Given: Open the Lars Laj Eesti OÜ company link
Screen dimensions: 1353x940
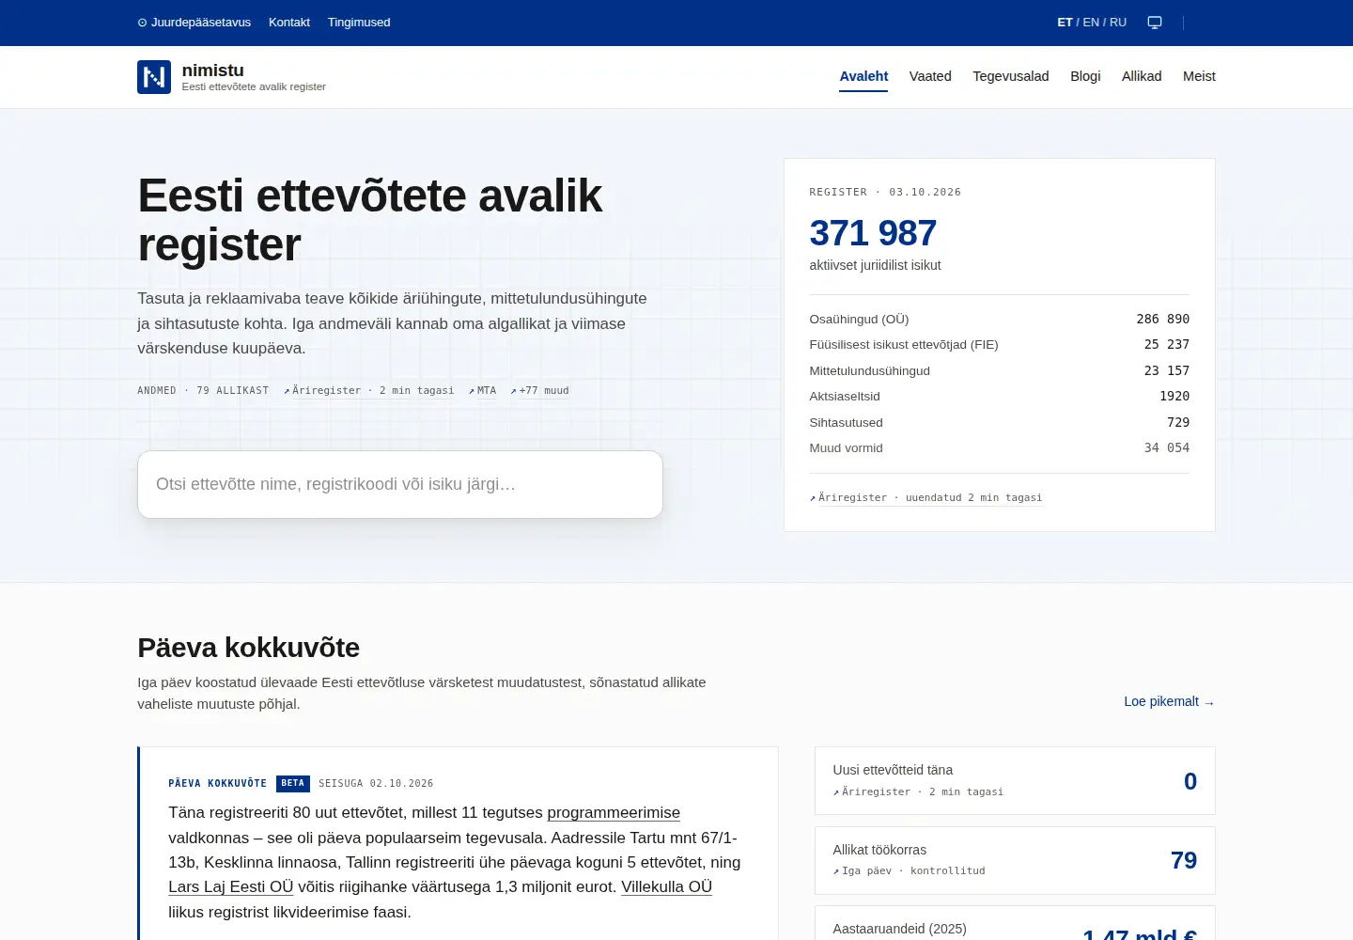Looking at the screenshot, I should (231, 887).
